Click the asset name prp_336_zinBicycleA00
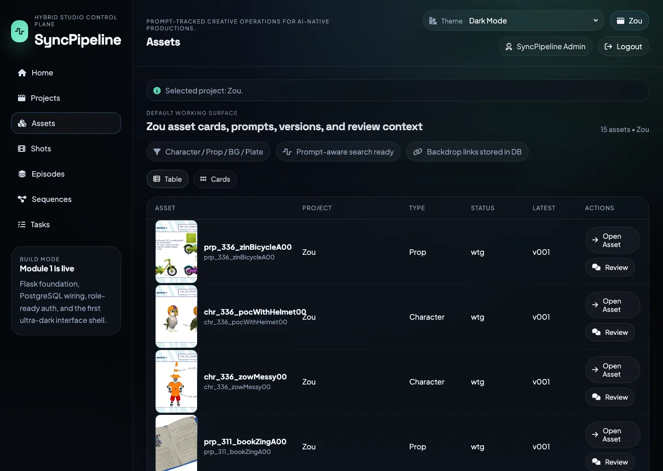The width and height of the screenshot is (663, 471). 248,247
